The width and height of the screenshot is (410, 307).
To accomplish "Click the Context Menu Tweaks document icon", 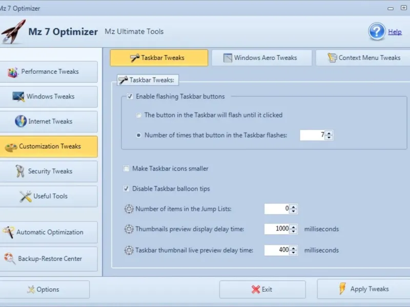I will (332, 58).
